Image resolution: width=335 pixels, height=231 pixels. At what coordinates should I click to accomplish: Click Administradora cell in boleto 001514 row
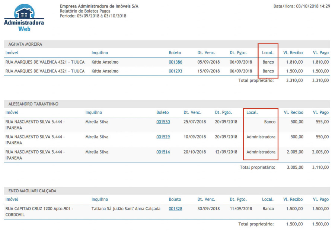tap(261, 152)
